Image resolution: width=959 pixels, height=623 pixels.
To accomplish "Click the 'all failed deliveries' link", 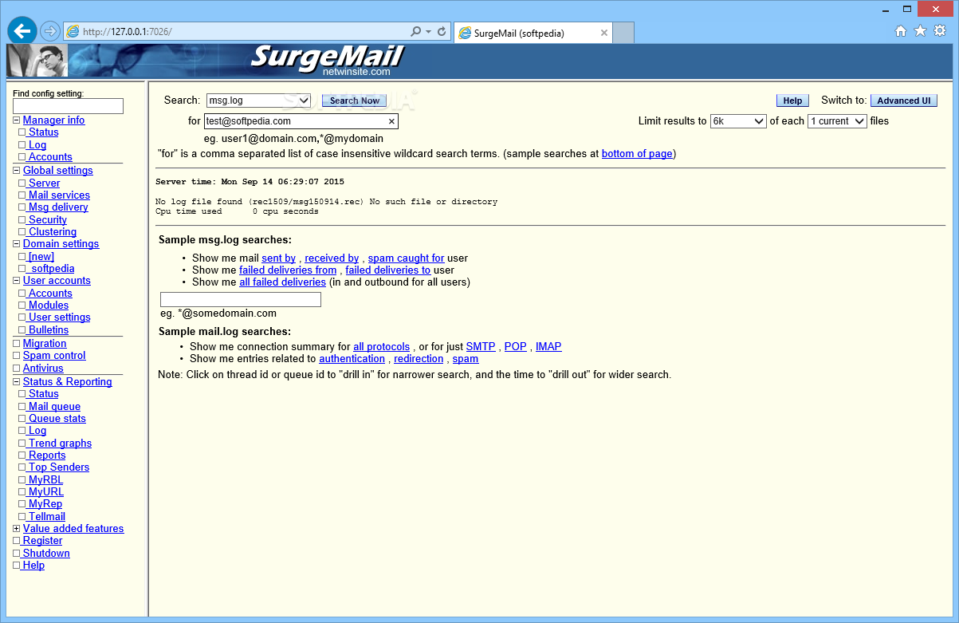I will [283, 282].
